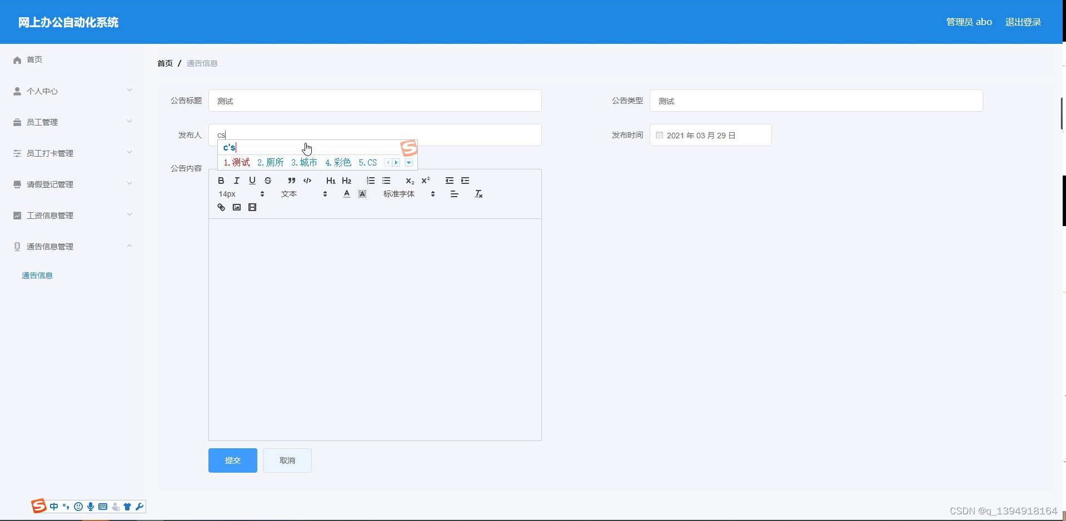Insert a hyperlink in the editor

[221, 207]
